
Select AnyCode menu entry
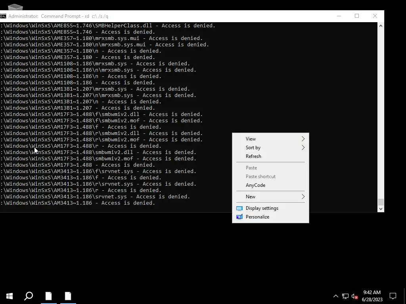point(270,185)
